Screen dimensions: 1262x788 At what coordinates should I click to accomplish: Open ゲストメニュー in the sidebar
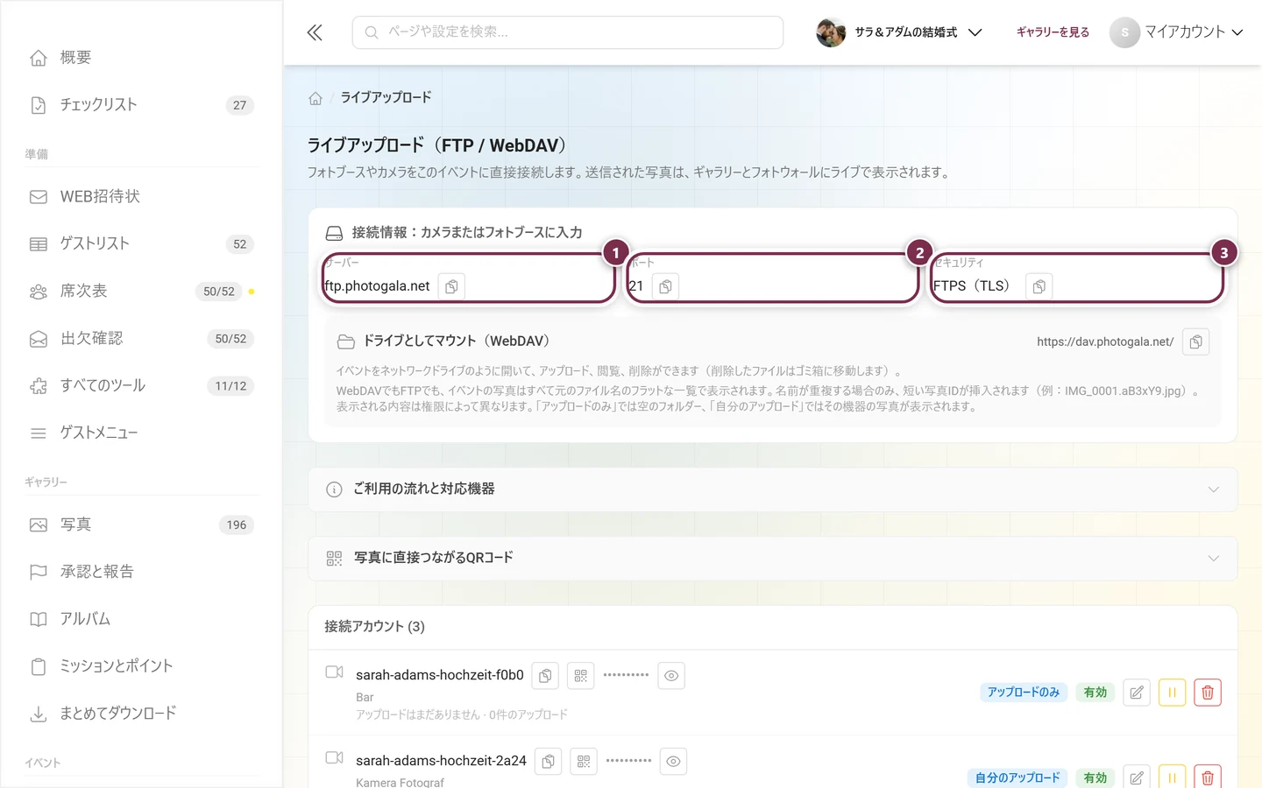click(141, 433)
